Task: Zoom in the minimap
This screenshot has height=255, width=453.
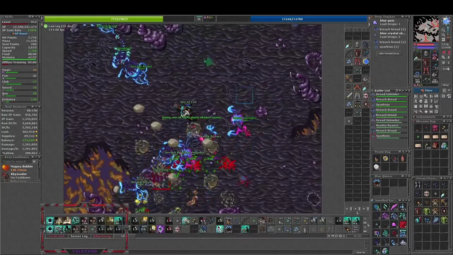Action: coord(443,35)
